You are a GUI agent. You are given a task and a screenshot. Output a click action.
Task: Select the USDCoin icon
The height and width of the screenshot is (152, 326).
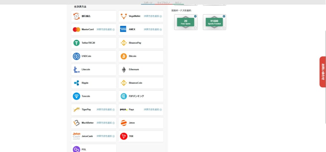76,56
